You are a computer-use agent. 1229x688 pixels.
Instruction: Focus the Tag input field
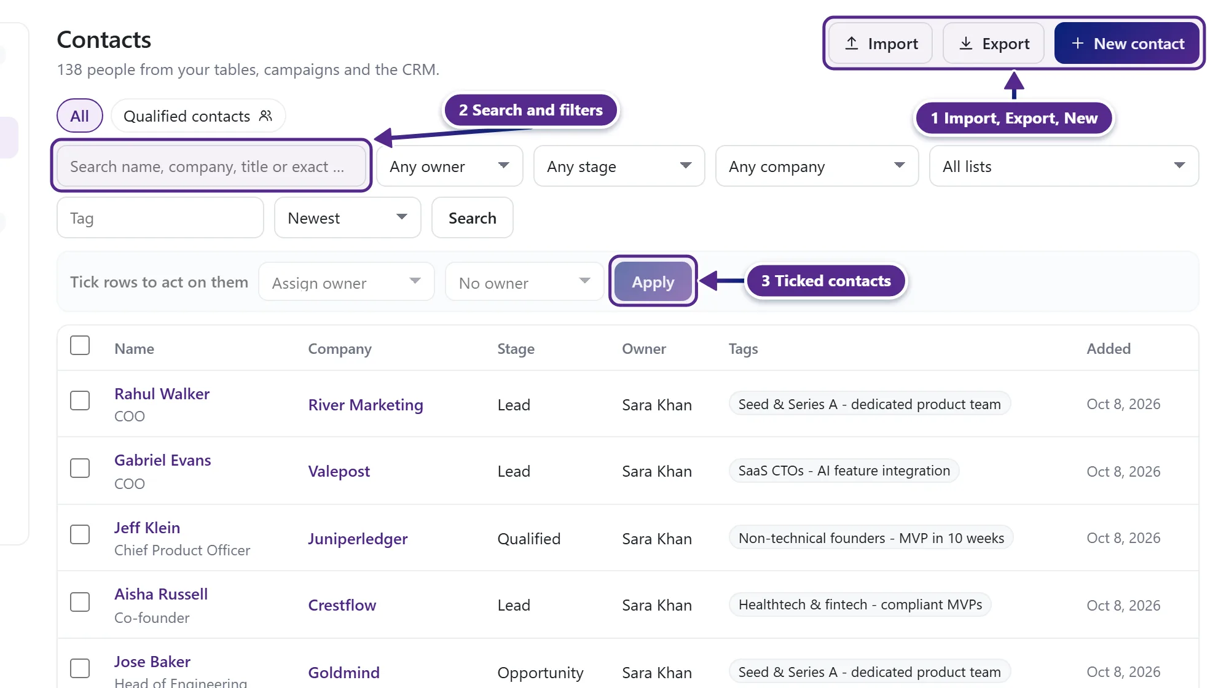pyautogui.click(x=160, y=217)
